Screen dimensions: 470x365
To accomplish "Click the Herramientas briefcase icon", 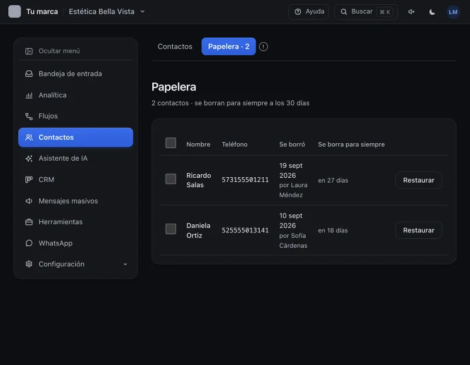I will pyautogui.click(x=29, y=222).
